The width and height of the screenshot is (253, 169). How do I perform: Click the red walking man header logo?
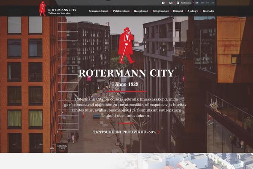(x=43, y=8)
